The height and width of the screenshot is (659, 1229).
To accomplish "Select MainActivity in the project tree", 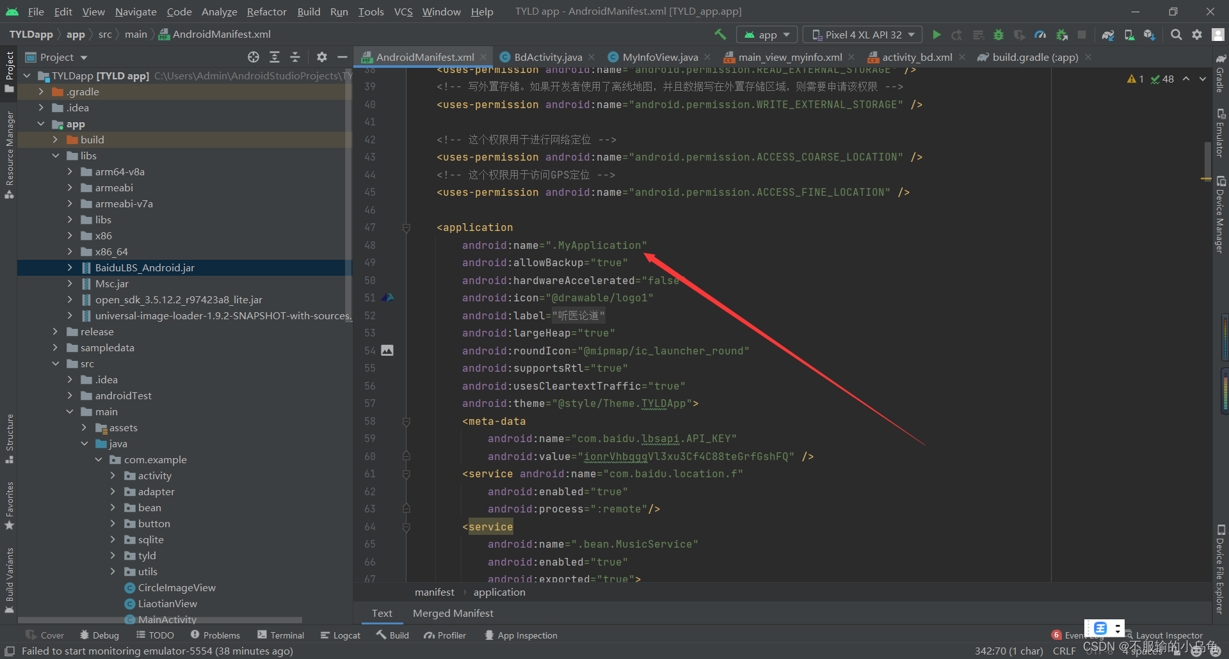I will (x=167, y=619).
